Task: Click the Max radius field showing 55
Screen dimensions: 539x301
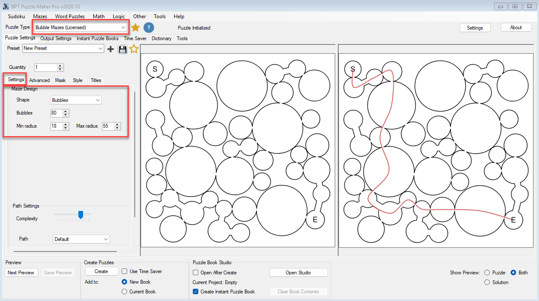Action: 108,126
